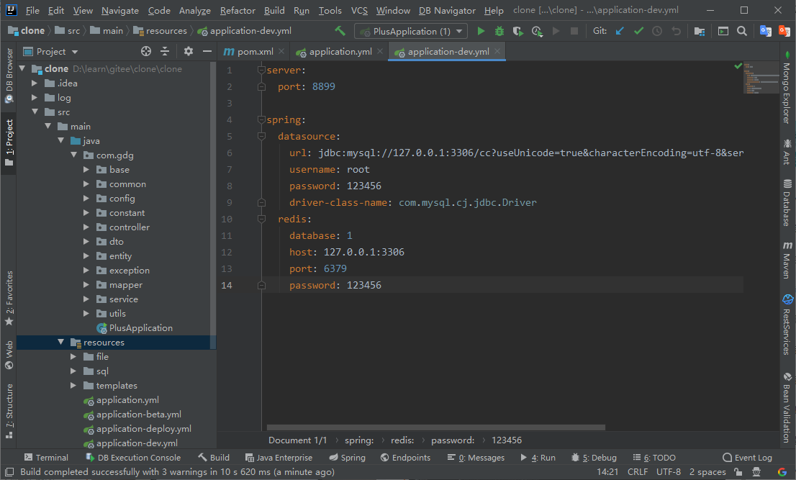Toggle the DB Browser tool window

pyautogui.click(x=9, y=76)
